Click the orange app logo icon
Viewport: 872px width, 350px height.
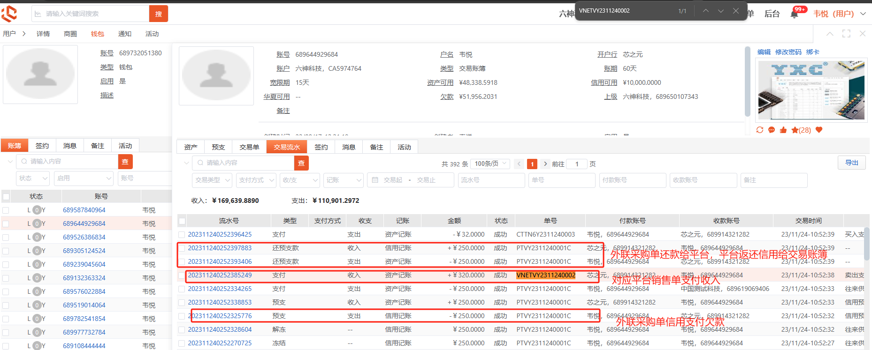tap(9, 14)
